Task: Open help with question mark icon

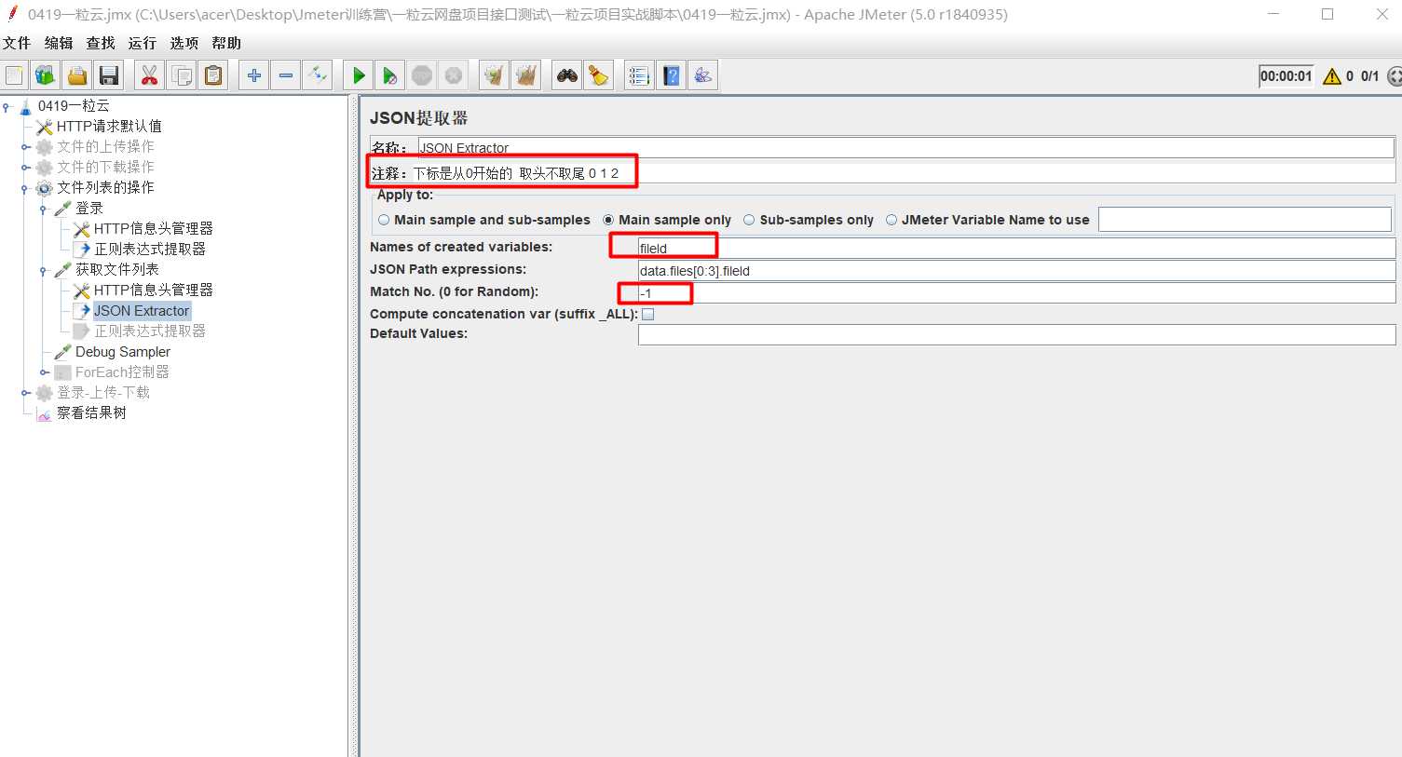Action: 672,75
